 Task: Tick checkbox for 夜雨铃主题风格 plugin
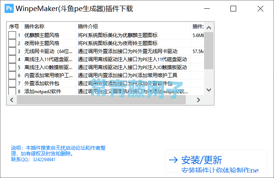(12, 43)
